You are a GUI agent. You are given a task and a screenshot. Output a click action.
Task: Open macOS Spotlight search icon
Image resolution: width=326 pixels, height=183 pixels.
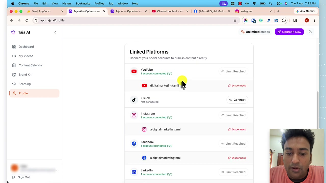coord(270,4)
